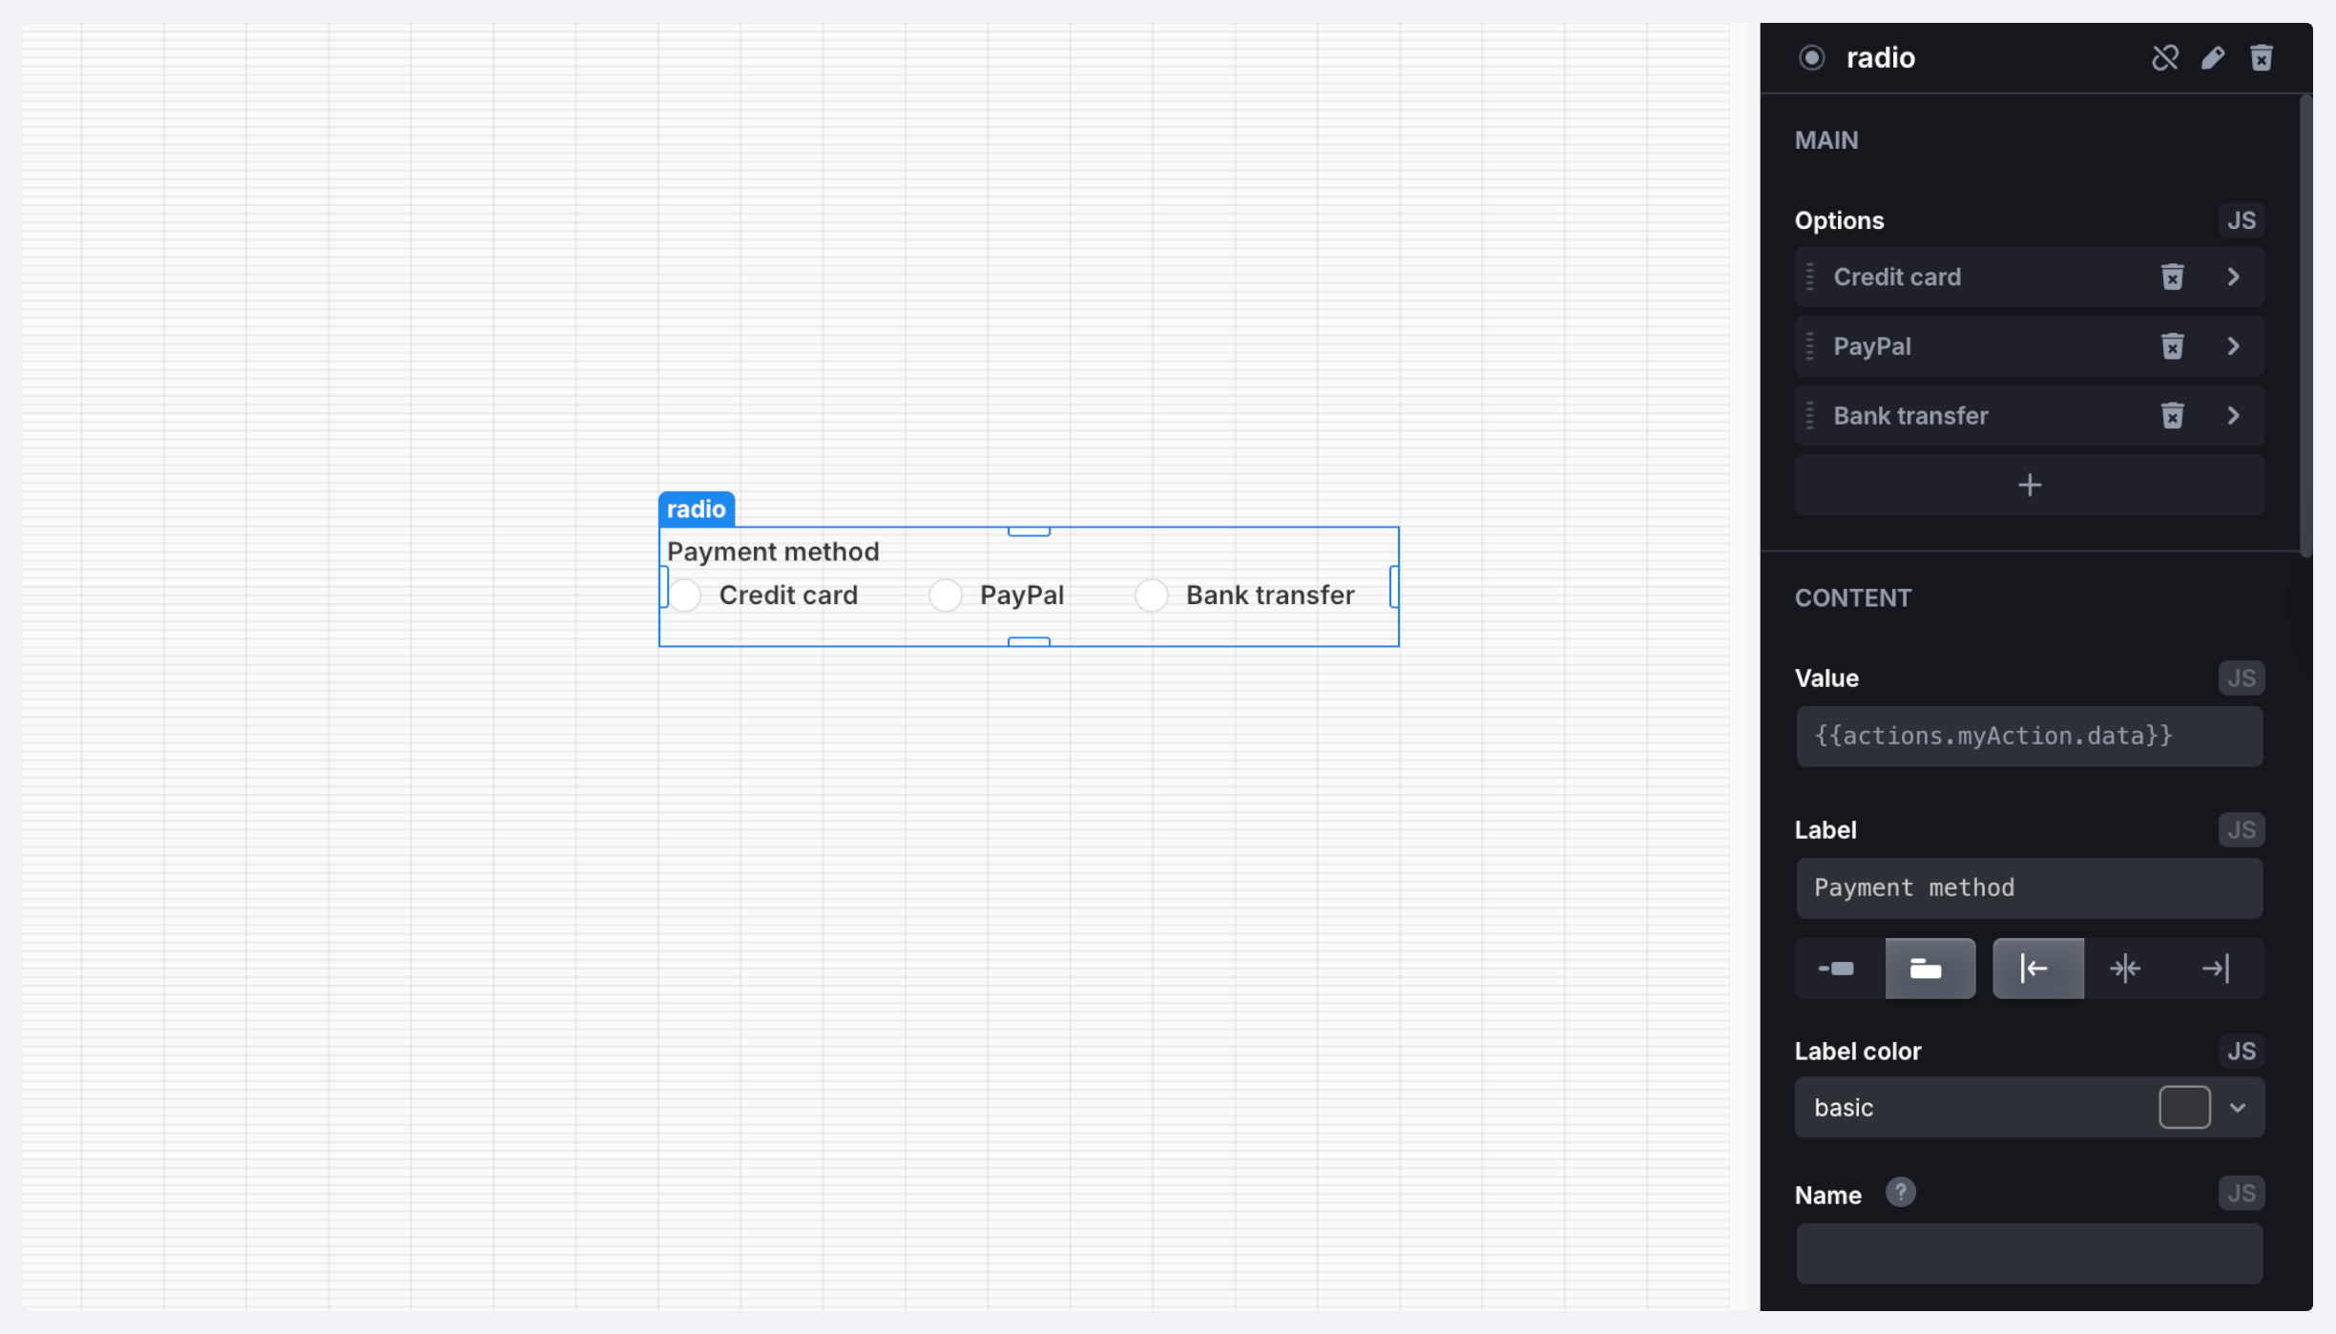Set label position to top
Screen dimensions: 2336x1334
point(1929,969)
